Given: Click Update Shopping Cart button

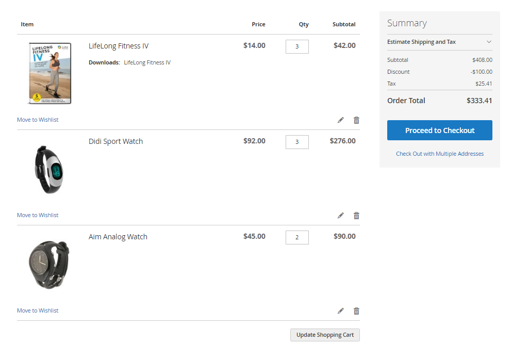Looking at the screenshot, I should (325, 335).
